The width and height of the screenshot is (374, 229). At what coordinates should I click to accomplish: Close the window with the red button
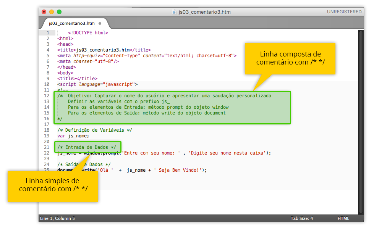coord(44,12)
